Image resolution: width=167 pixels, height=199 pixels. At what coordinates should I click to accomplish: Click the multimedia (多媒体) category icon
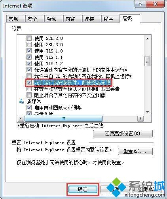tap(22, 101)
